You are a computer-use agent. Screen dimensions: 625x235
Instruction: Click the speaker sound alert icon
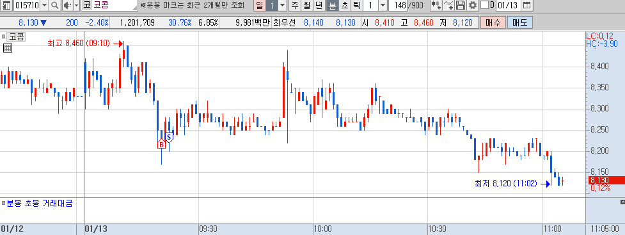(67, 6)
